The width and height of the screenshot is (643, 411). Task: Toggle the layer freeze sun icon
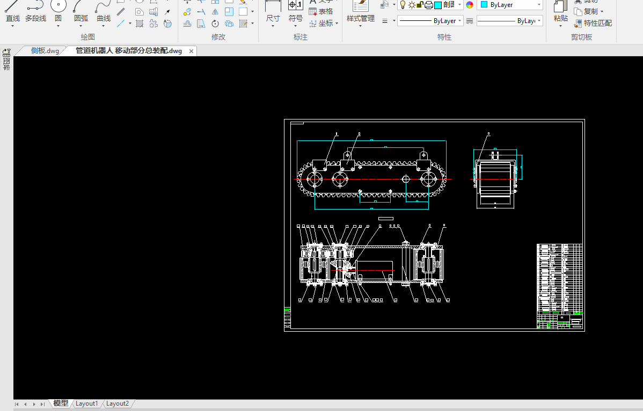(x=412, y=5)
